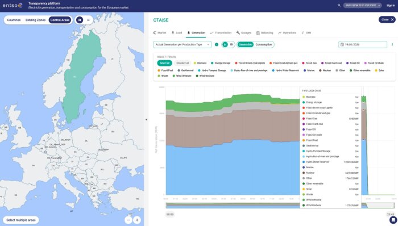
Task: Open the Outages tab
Action: click(244, 33)
